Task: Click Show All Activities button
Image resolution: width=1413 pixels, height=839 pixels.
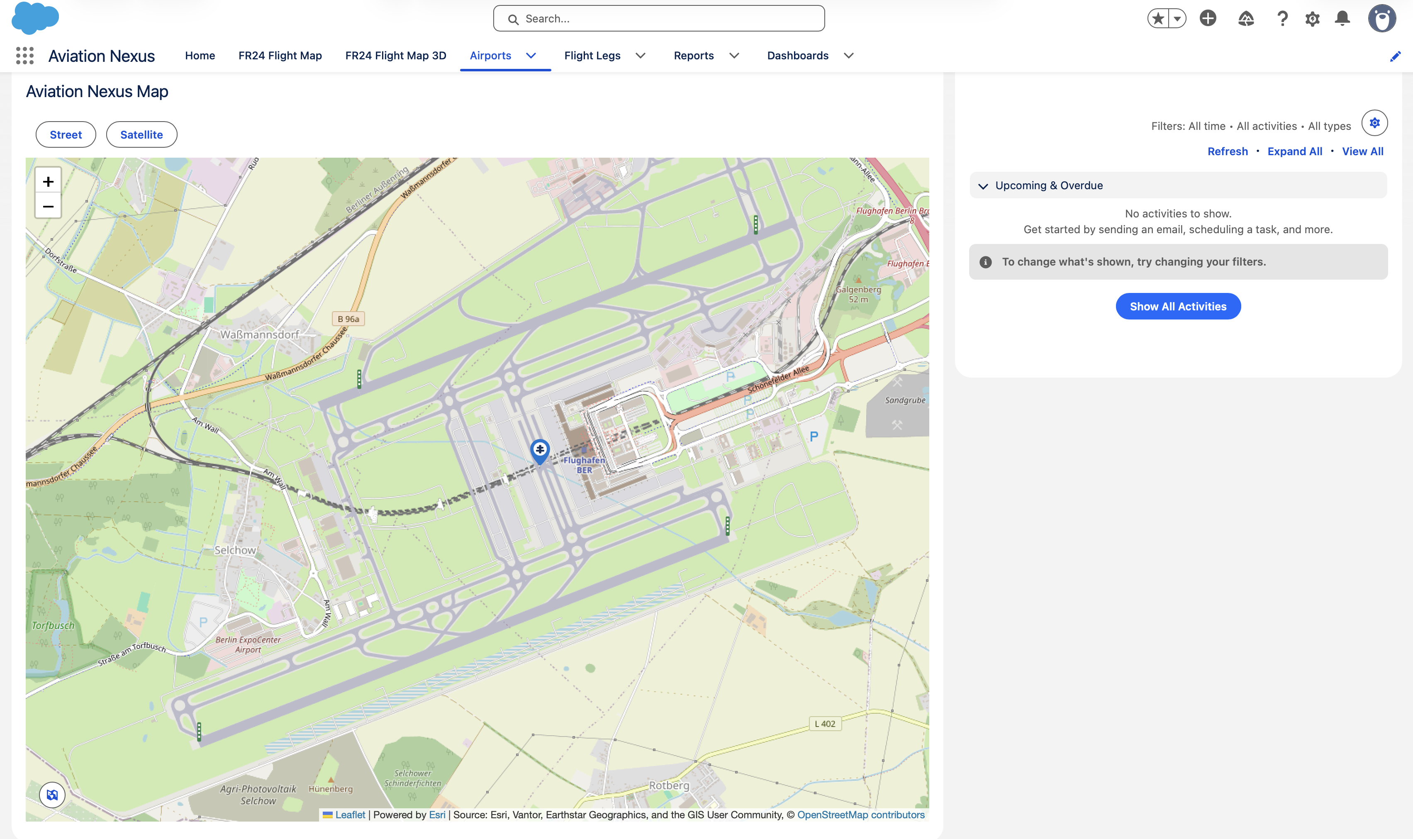Action: tap(1178, 306)
